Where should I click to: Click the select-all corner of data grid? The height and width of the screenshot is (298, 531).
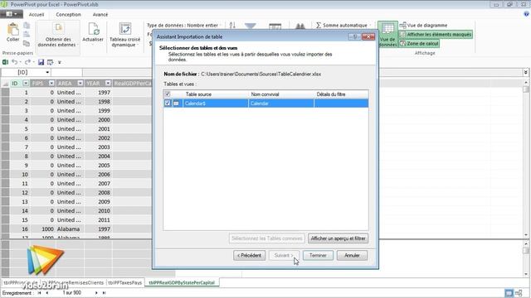(x=5, y=83)
